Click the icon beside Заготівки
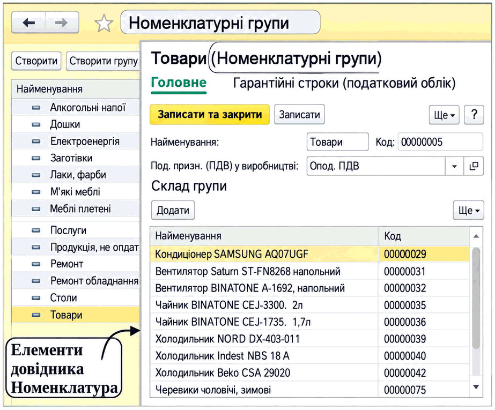The image size is (495, 410). point(36,158)
